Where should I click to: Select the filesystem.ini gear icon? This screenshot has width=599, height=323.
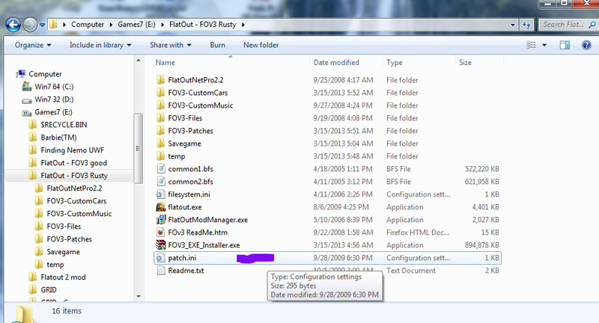(x=161, y=194)
